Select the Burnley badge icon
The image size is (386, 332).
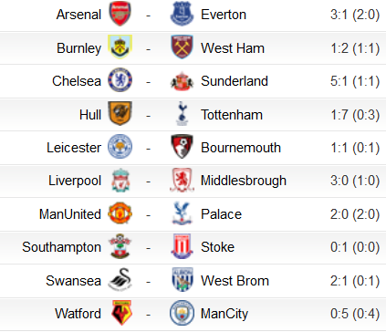(x=120, y=47)
